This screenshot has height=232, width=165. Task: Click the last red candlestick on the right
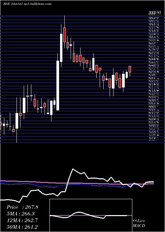point(130,69)
